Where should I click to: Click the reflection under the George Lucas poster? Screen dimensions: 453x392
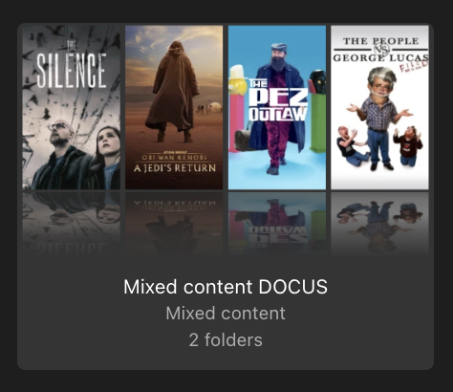pos(379,223)
